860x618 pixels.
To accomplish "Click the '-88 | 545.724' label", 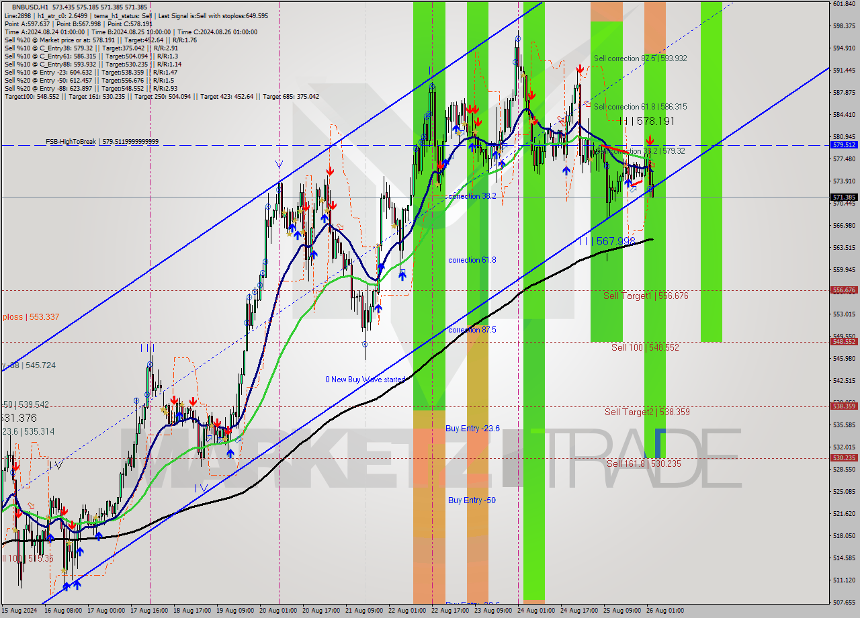I will click(29, 365).
